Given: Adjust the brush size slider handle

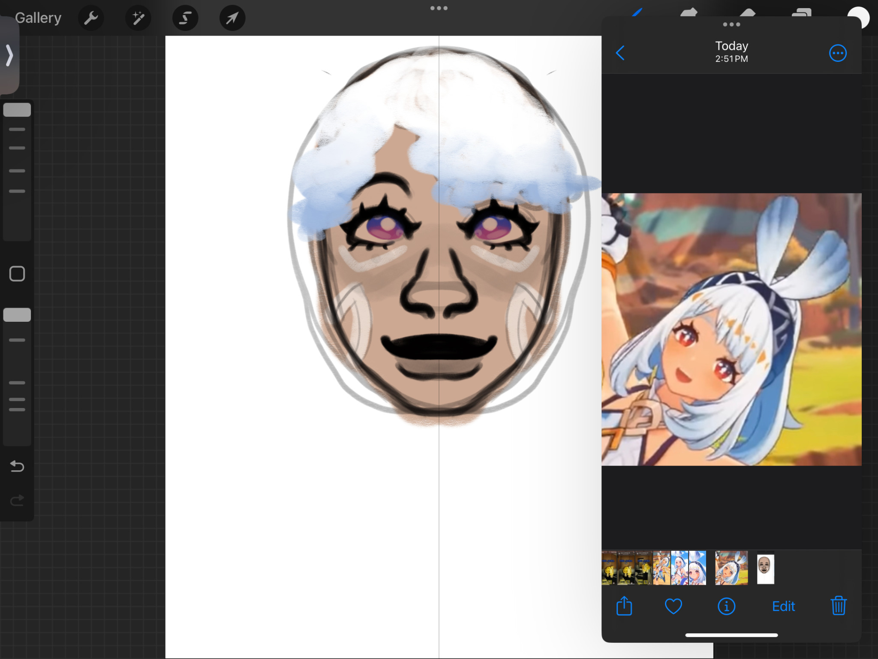Looking at the screenshot, I should click(17, 110).
